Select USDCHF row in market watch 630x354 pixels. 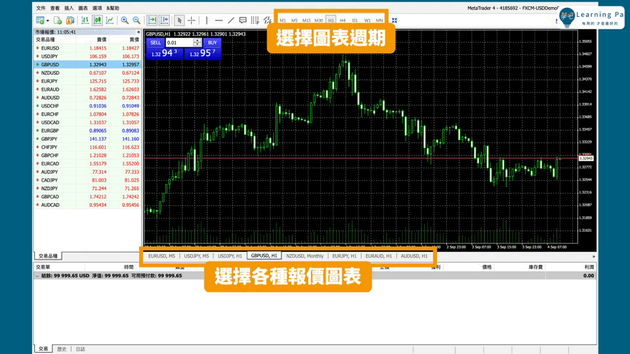[x=87, y=106]
